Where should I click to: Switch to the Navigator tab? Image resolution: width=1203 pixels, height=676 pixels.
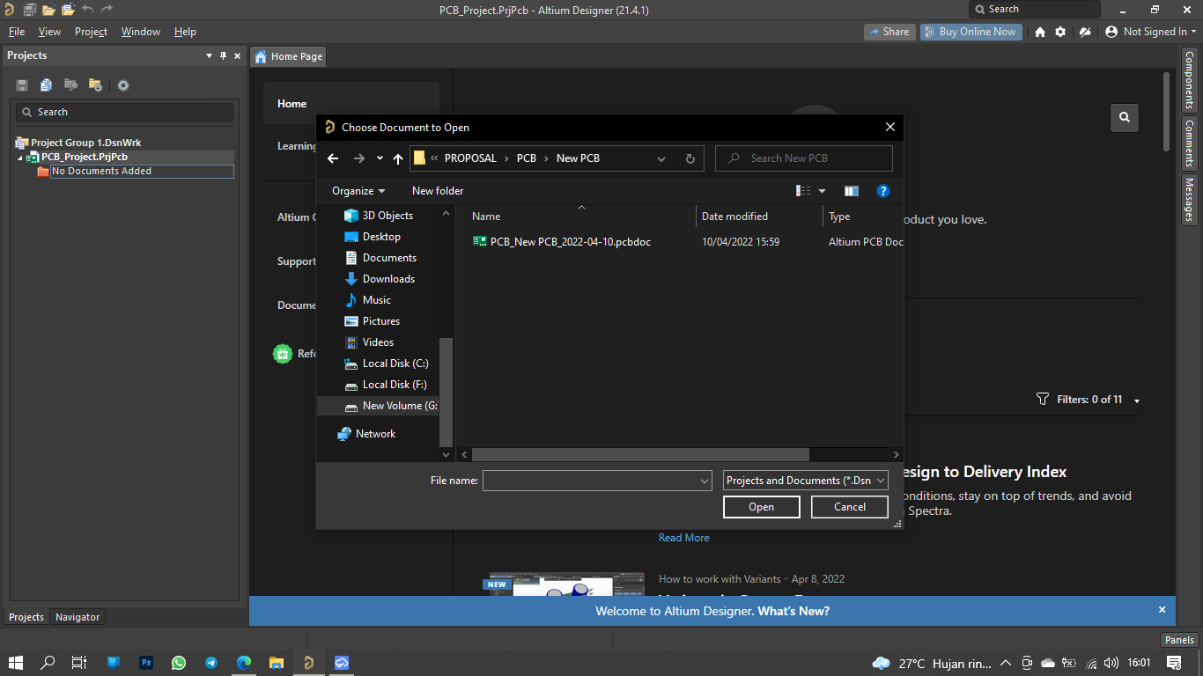point(77,617)
